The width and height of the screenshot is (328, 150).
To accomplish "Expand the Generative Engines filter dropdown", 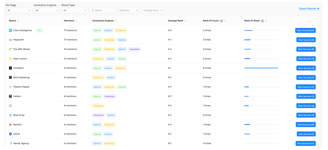I will 46,10.
